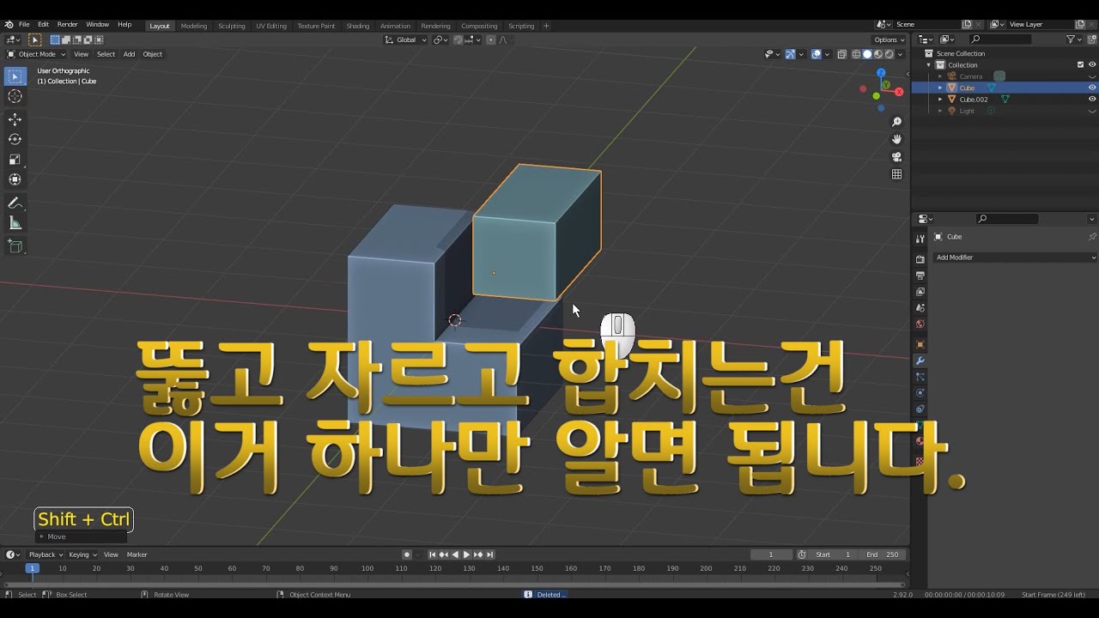Click the Blender logo menu
The image size is (1099, 618).
[x=9, y=25]
